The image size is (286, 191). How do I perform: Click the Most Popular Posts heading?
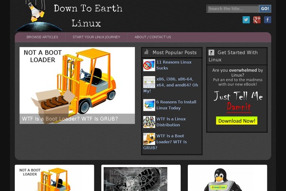coord(174,53)
